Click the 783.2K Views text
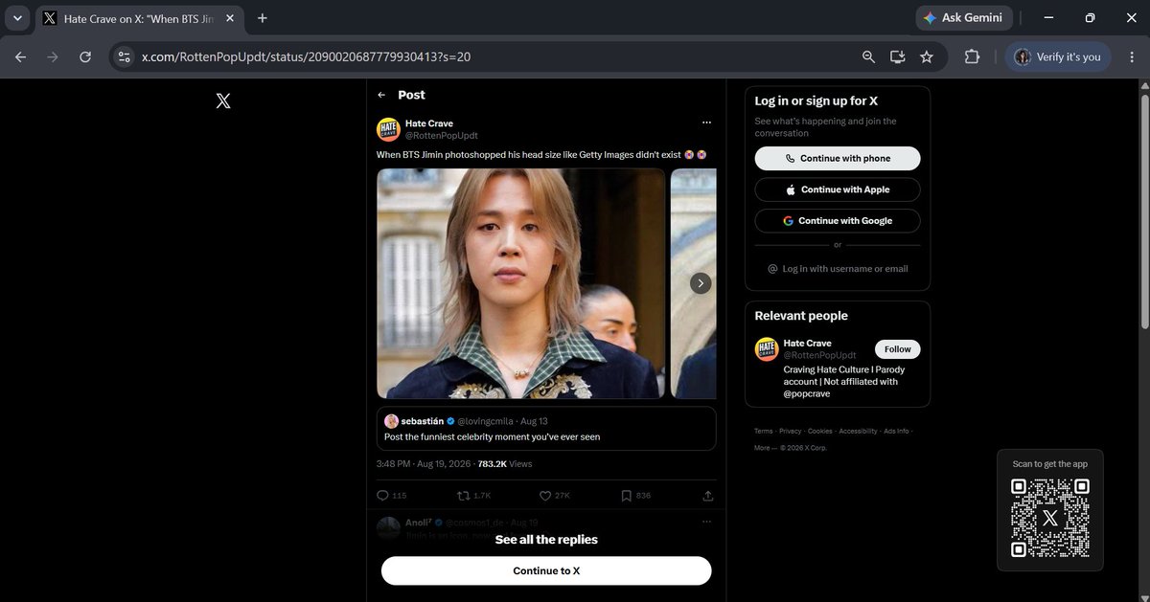Viewport: 1150px width, 602px height. 505,464
